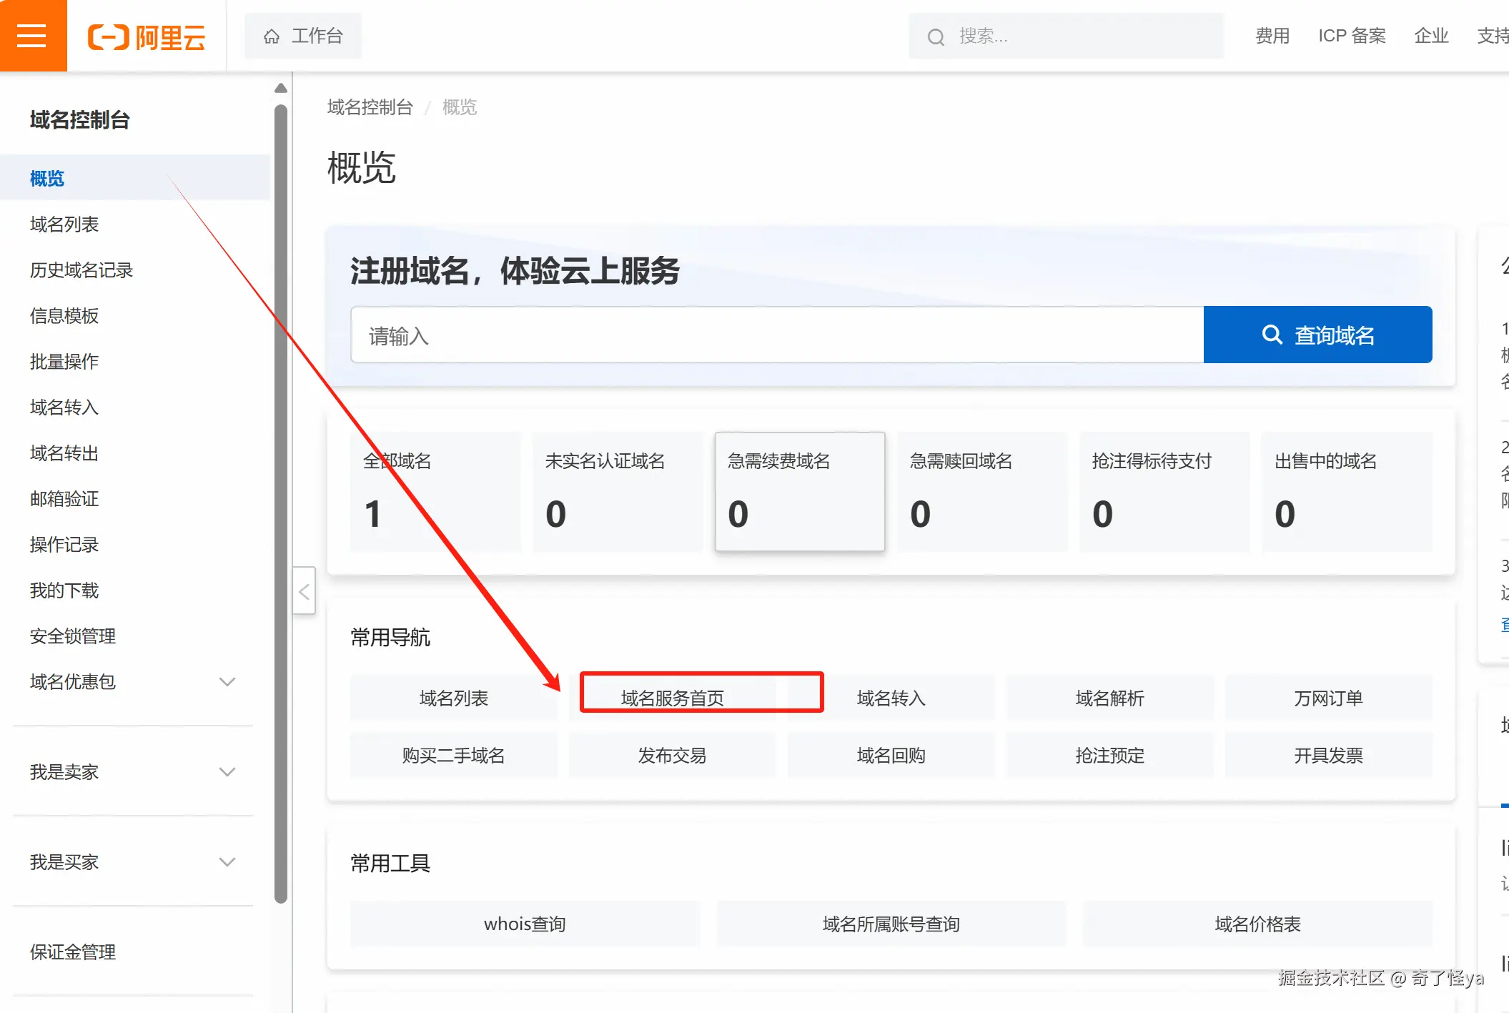1509x1013 pixels.
Task: Click the home icon beside 工作台
Action: (x=272, y=36)
